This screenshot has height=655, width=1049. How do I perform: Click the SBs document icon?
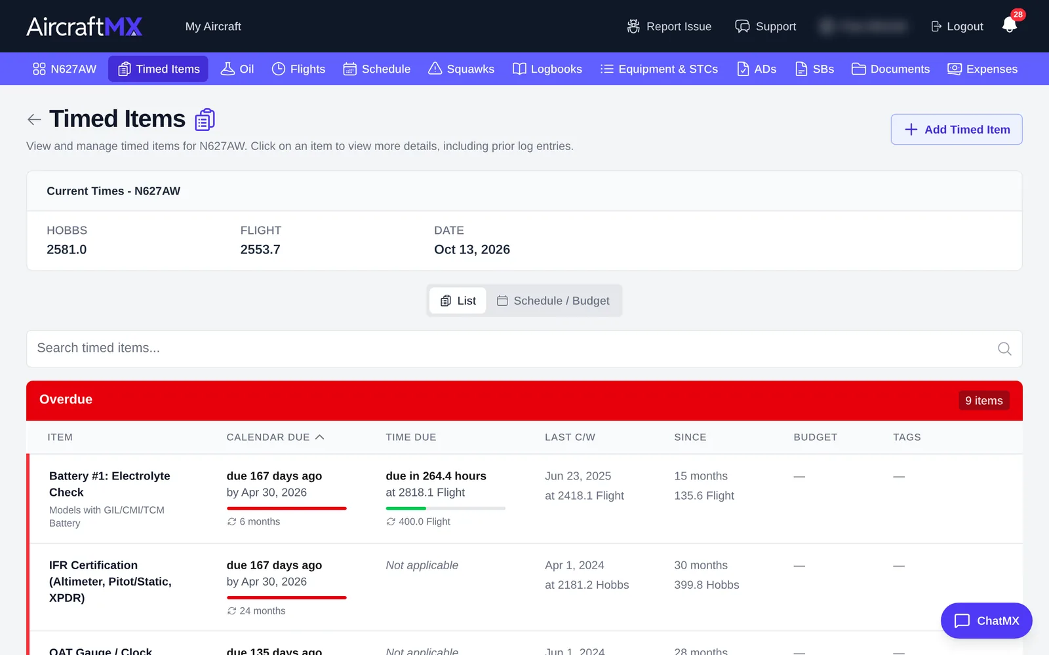coord(801,69)
